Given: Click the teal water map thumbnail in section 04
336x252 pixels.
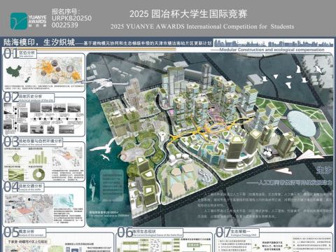Looking at the screenshot, I should click(x=64, y=201).
